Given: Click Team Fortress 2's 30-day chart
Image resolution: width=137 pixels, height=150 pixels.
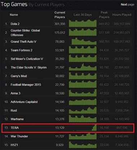Looking at the screenshot, I should point(83,50).
